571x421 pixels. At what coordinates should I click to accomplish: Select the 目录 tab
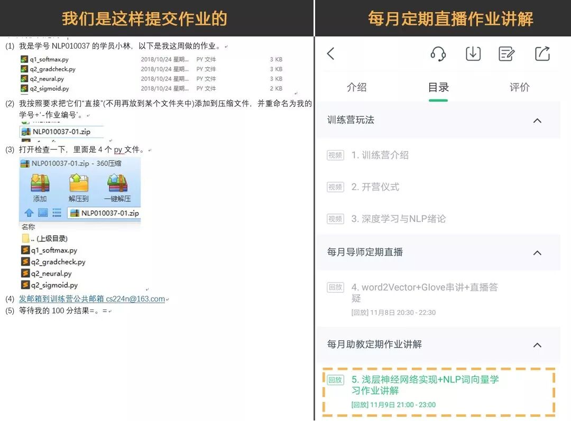tap(438, 87)
